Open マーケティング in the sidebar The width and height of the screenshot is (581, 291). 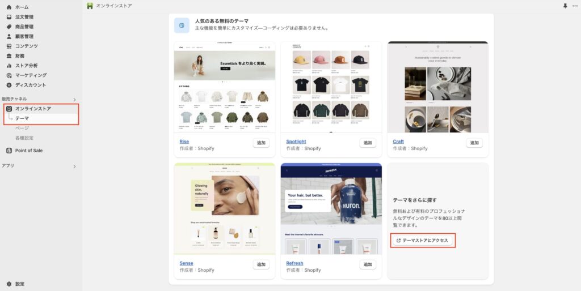coord(31,75)
